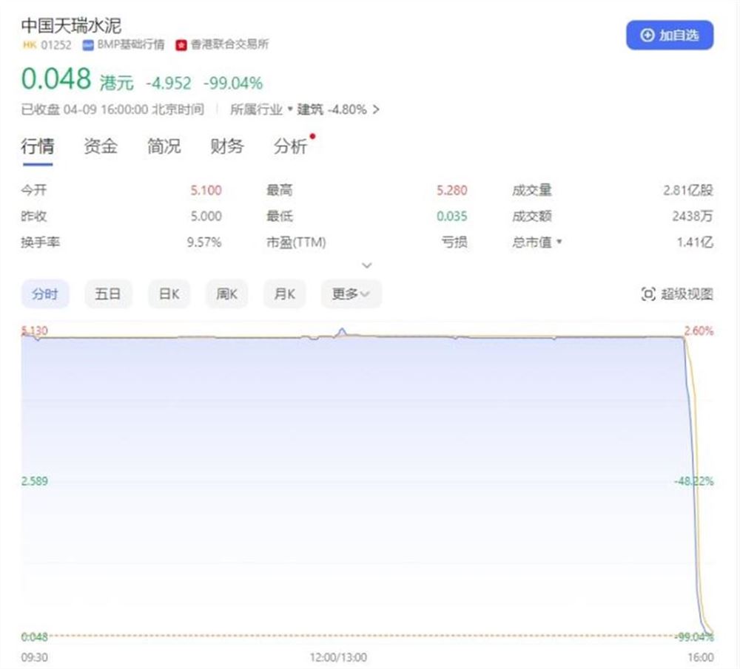Open the 资金 tab
Screen dimensions: 740x669
point(100,146)
